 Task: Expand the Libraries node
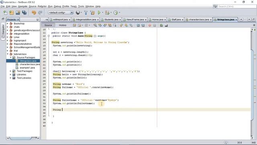[10, 75]
